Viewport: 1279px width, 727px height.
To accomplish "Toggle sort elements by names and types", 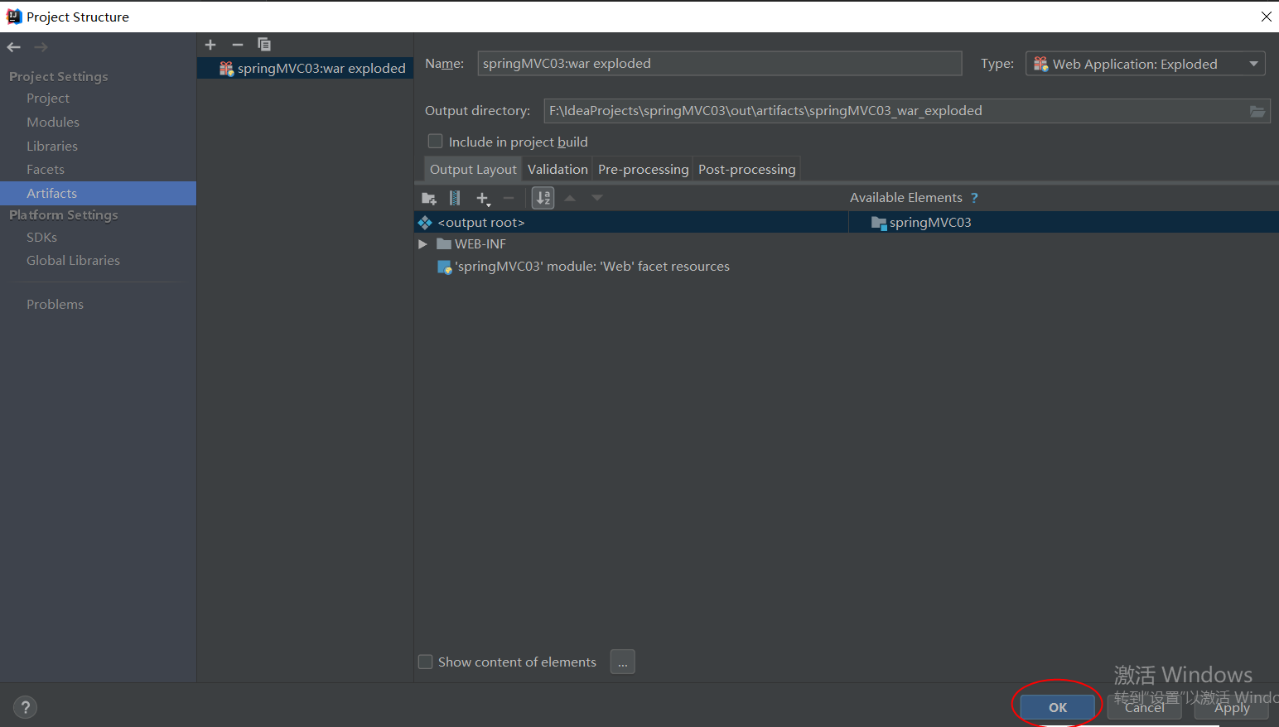I will pyautogui.click(x=543, y=198).
